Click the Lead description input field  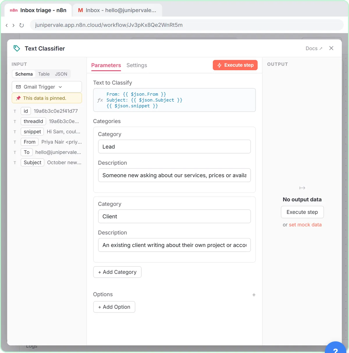[x=174, y=175]
